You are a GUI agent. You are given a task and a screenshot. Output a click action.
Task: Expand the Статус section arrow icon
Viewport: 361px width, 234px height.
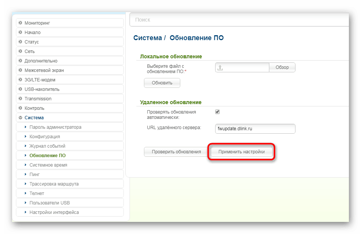(x=20, y=42)
